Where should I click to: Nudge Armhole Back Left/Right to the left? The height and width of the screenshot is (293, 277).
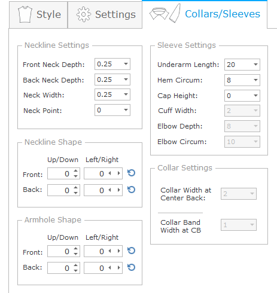tap(109, 268)
